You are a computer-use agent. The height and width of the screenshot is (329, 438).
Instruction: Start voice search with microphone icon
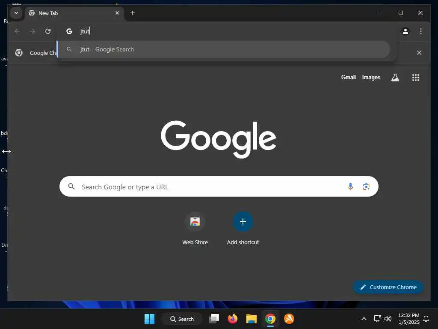pos(350,187)
